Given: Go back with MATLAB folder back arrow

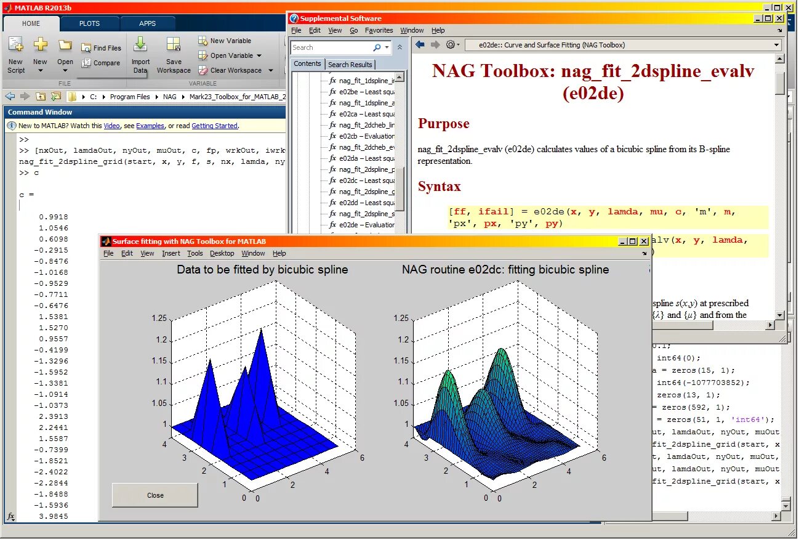Looking at the screenshot, I should tap(10, 97).
